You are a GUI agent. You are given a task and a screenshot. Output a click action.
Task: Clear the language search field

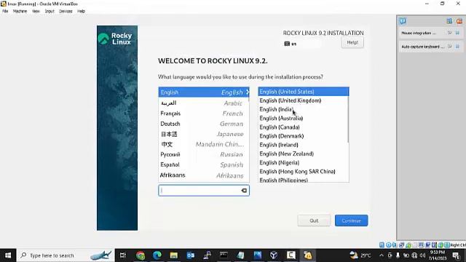pos(244,191)
